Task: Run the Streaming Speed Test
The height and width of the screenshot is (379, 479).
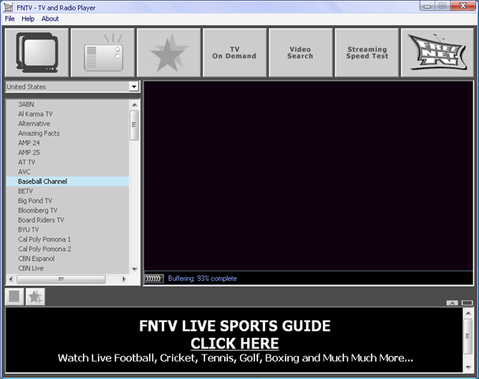Action: point(367,53)
